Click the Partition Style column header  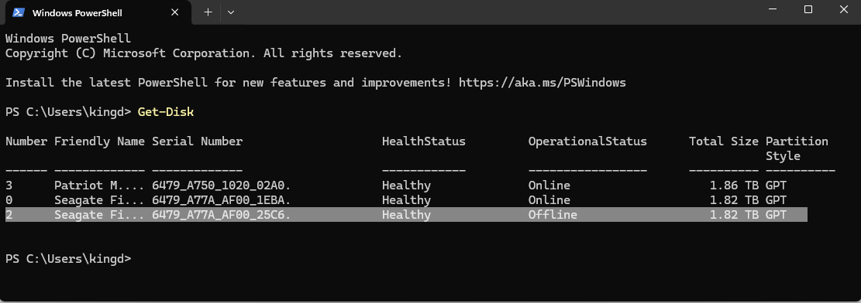pos(797,148)
